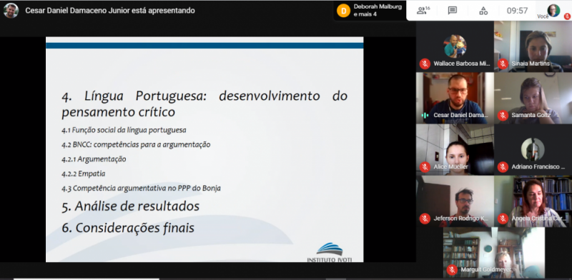Click muted mic icon on Wallace Barbosa tile
Screen dimensions: 572x280
[x=425, y=64]
